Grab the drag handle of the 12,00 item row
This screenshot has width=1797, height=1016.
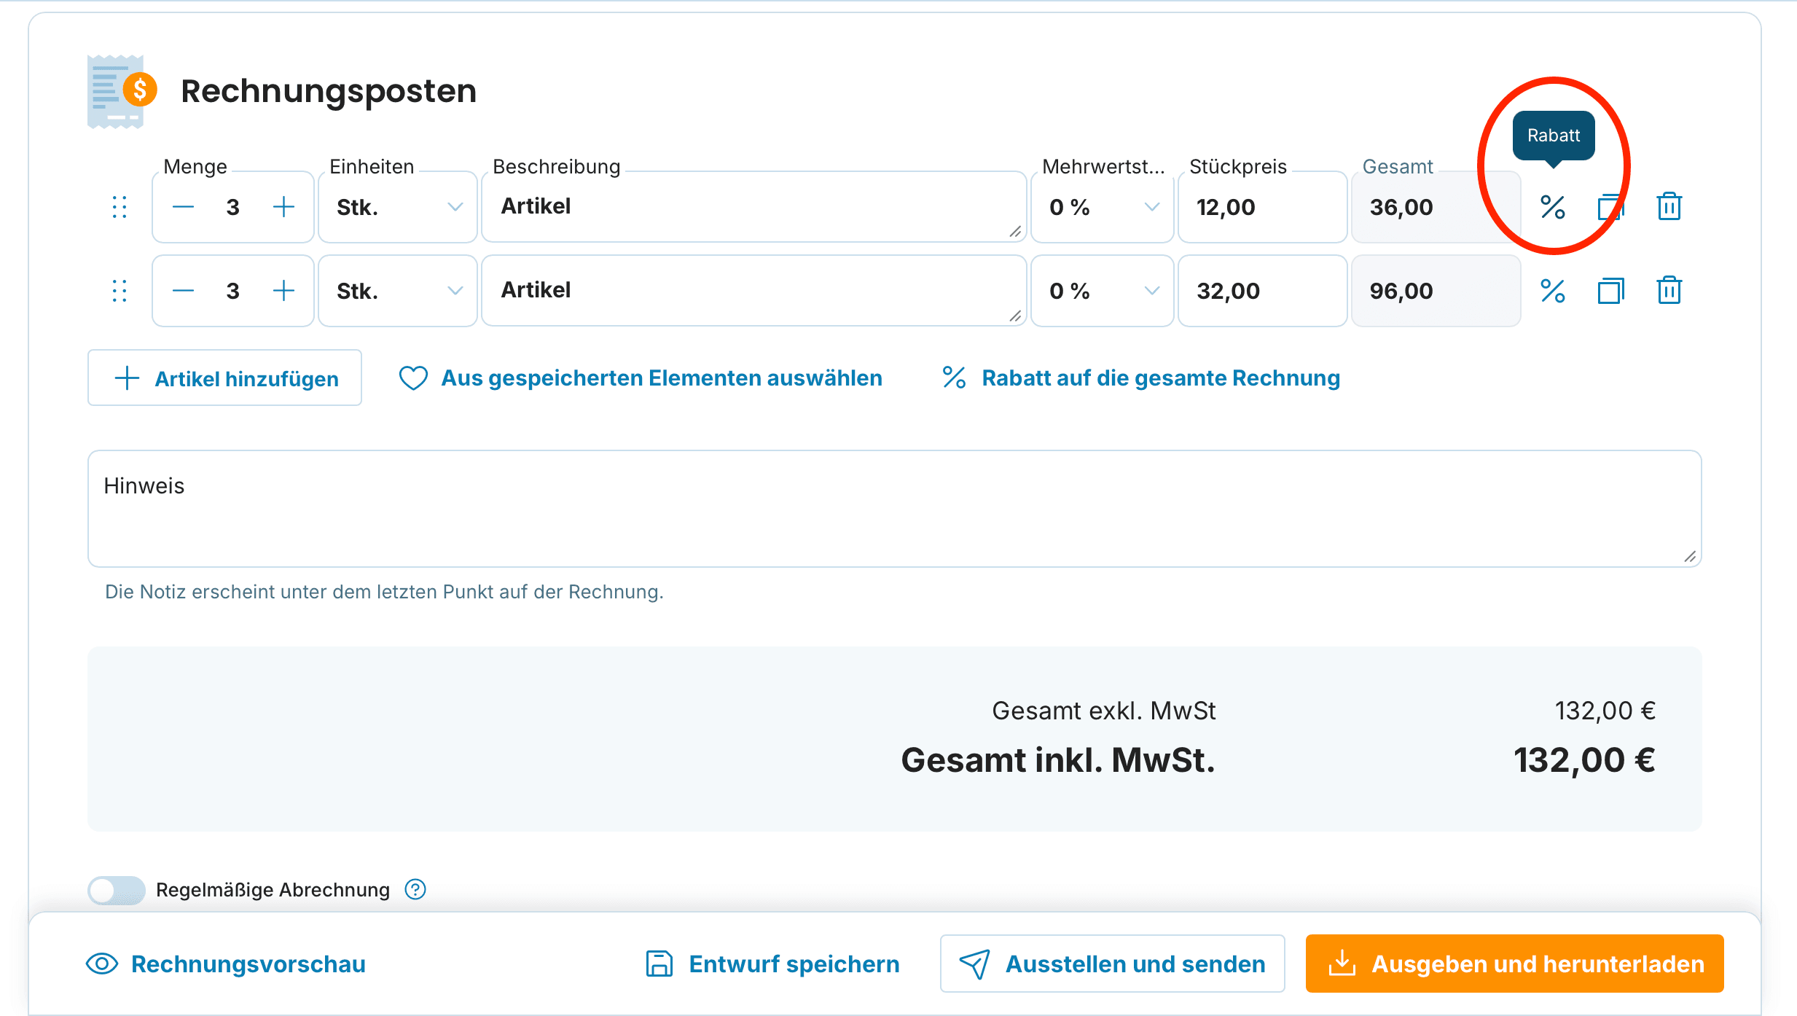[x=120, y=208]
